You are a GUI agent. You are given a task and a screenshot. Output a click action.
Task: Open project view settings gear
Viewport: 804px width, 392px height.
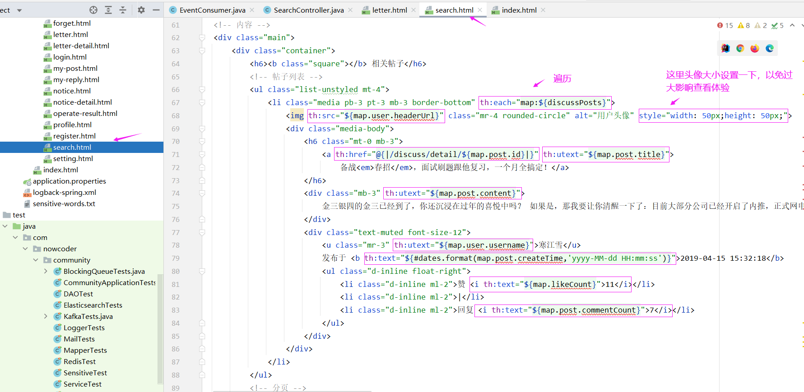click(141, 10)
